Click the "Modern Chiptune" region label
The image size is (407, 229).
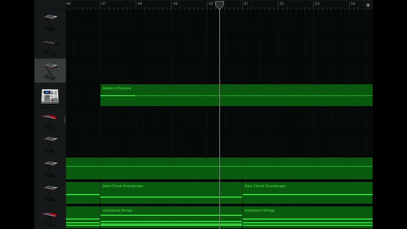click(117, 88)
